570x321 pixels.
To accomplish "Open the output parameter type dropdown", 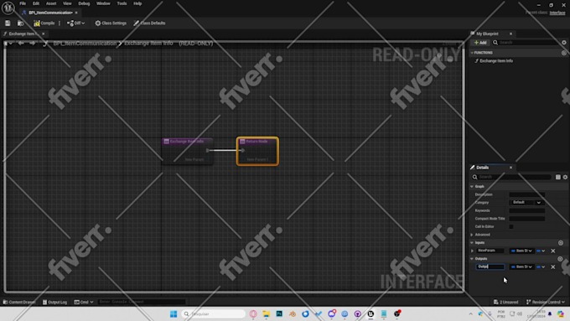I will 521,267.
